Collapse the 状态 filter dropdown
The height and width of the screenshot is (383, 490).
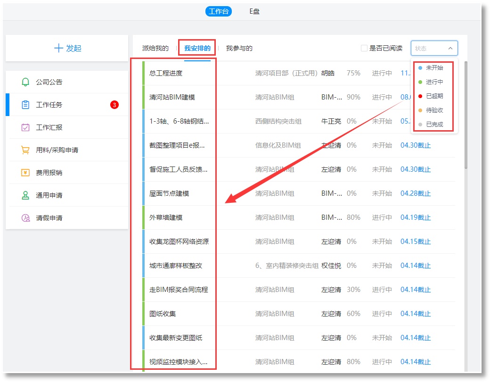(x=450, y=48)
